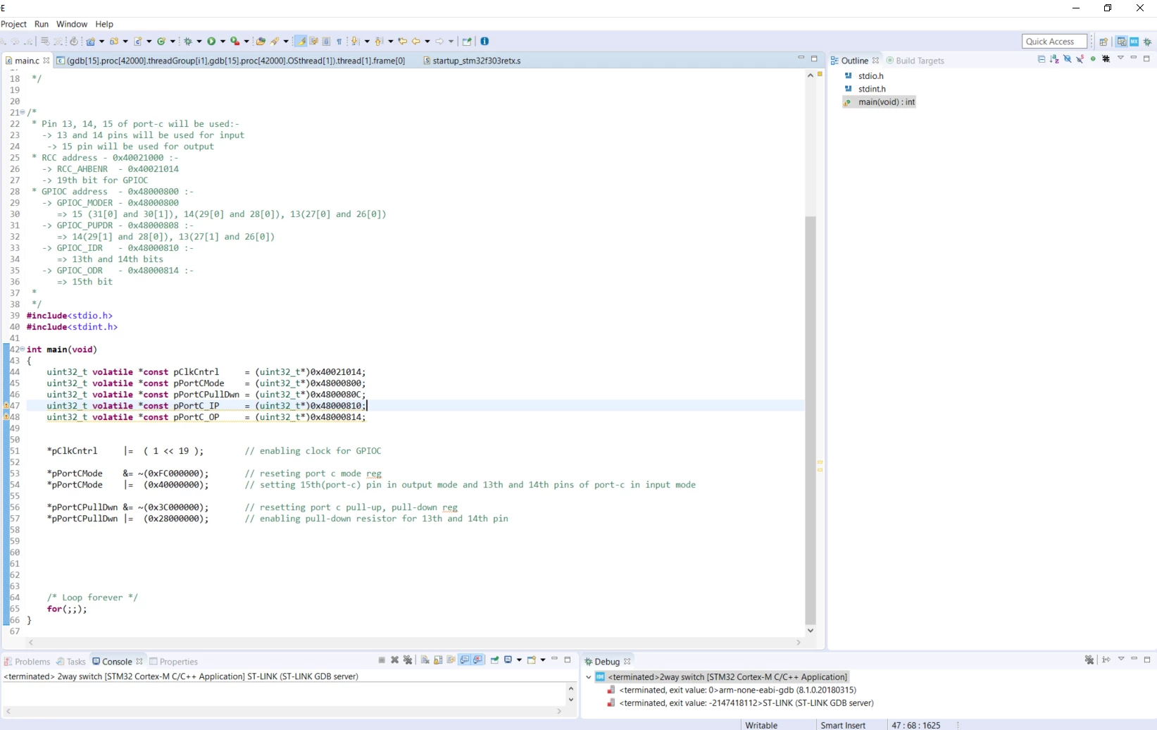Image resolution: width=1157 pixels, height=730 pixels.
Task: Click Remove Launch X icon in Console
Action: coord(394,660)
